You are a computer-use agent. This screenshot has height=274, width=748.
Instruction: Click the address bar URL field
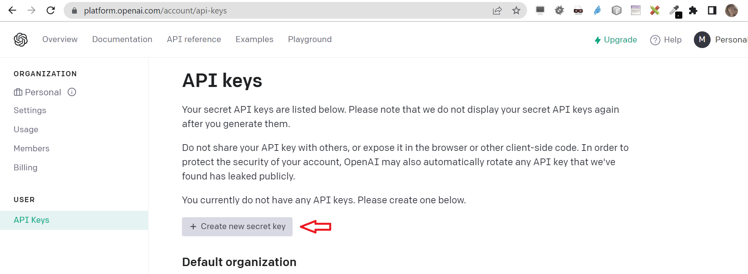[x=279, y=11]
